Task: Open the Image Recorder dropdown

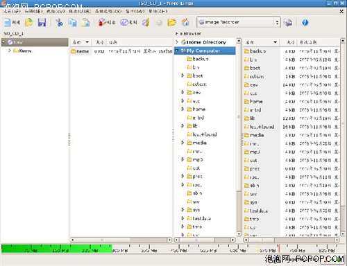Action: [239, 22]
